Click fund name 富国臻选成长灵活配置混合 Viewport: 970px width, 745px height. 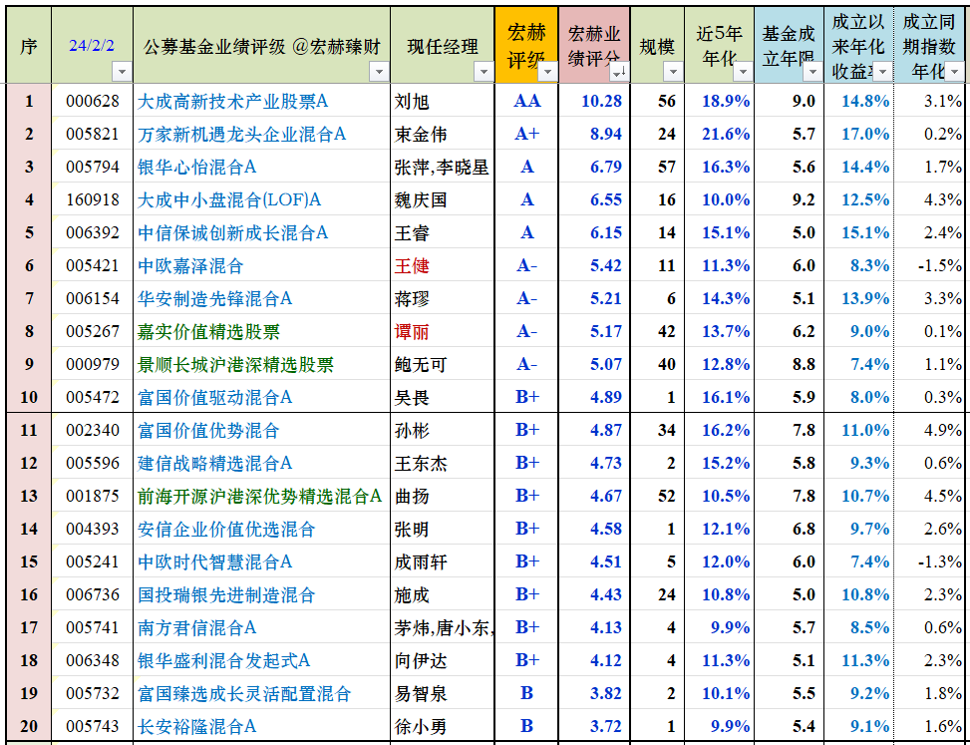[244, 693]
